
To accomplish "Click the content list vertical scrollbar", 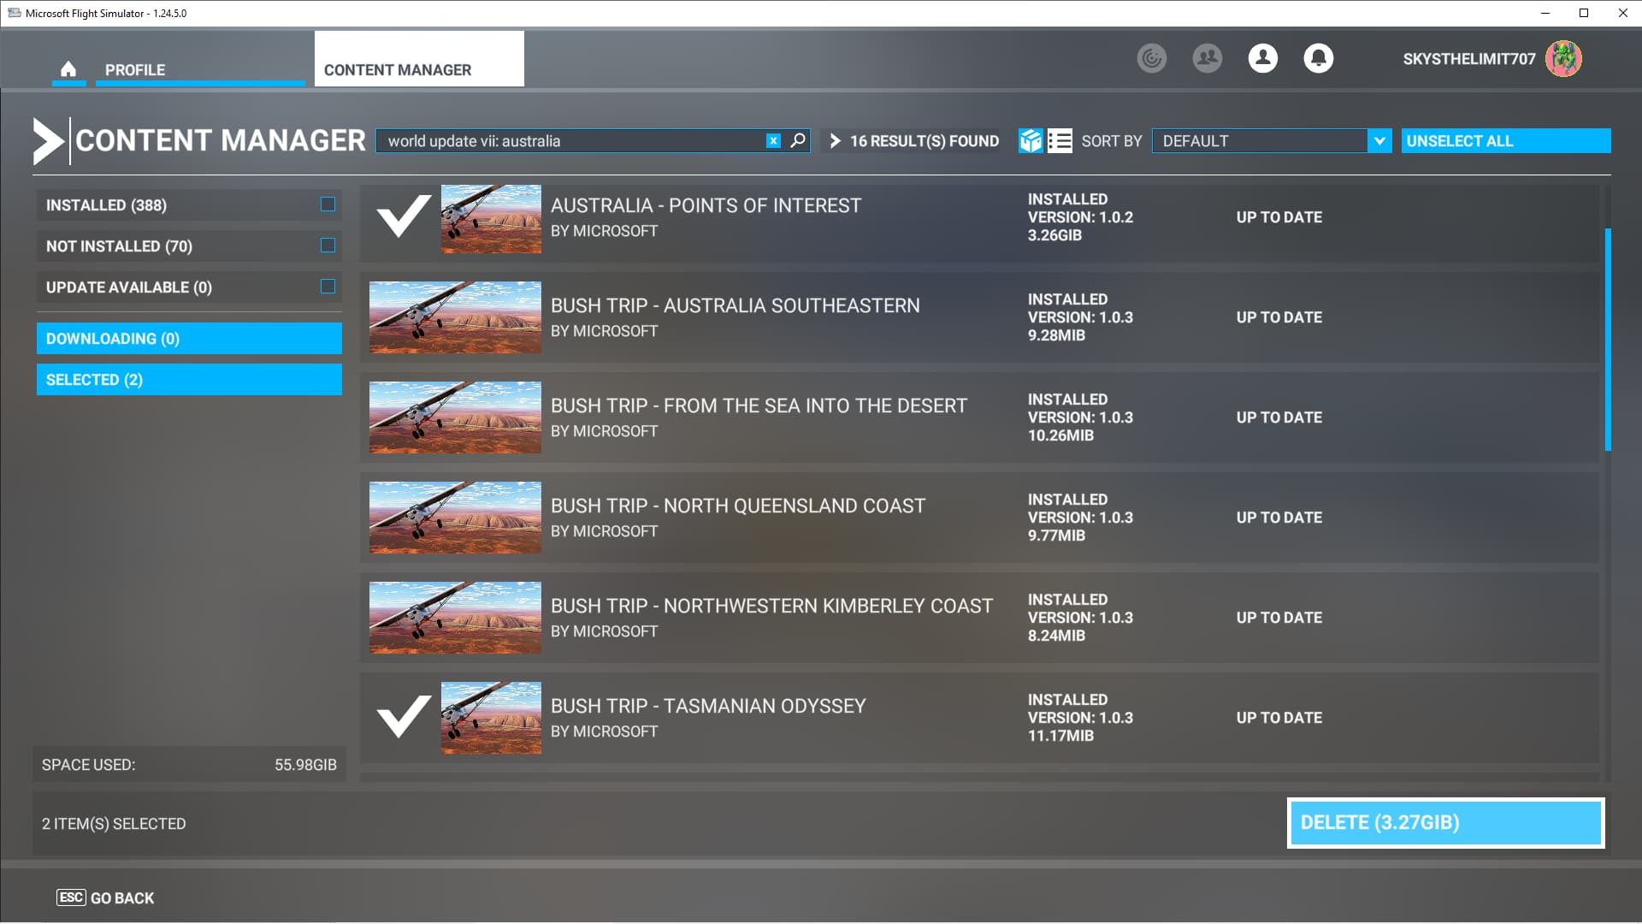I will coord(1608,339).
